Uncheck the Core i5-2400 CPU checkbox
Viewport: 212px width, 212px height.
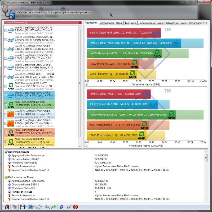(x=5, y=95)
